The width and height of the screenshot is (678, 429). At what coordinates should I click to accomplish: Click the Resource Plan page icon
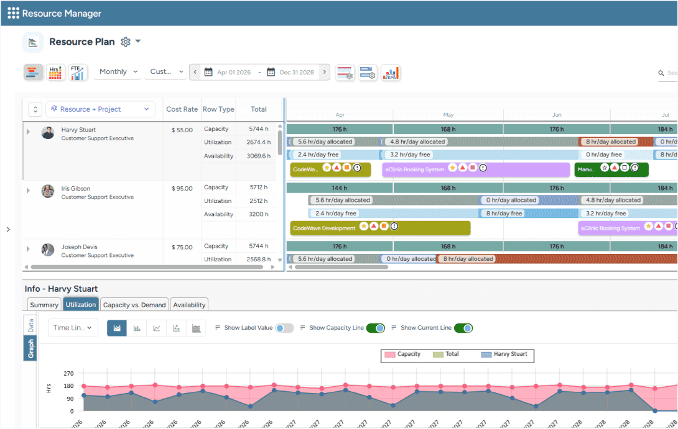tap(33, 42)
